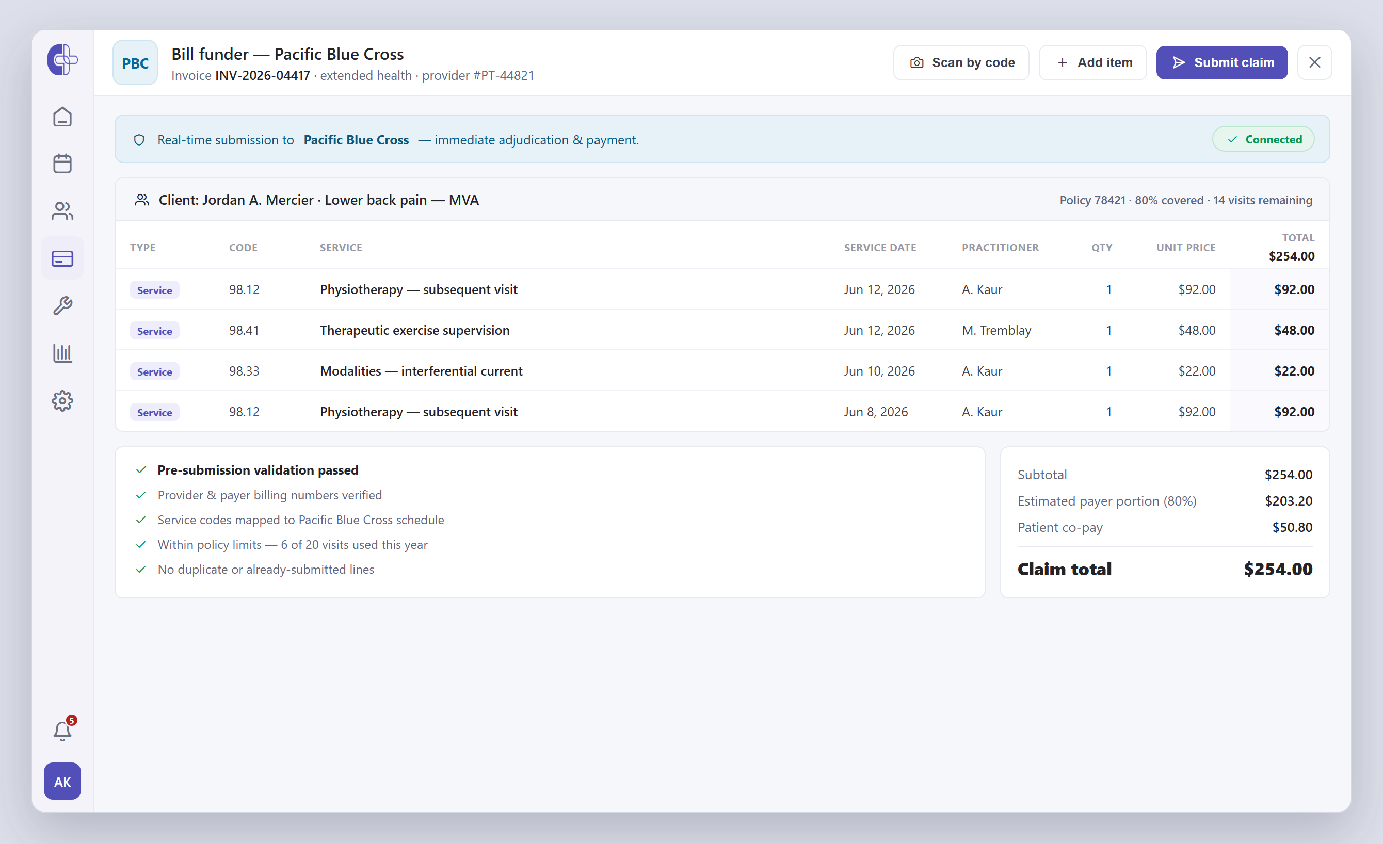
Task: Click the CODE column header
Action: (x=243, y=248)
